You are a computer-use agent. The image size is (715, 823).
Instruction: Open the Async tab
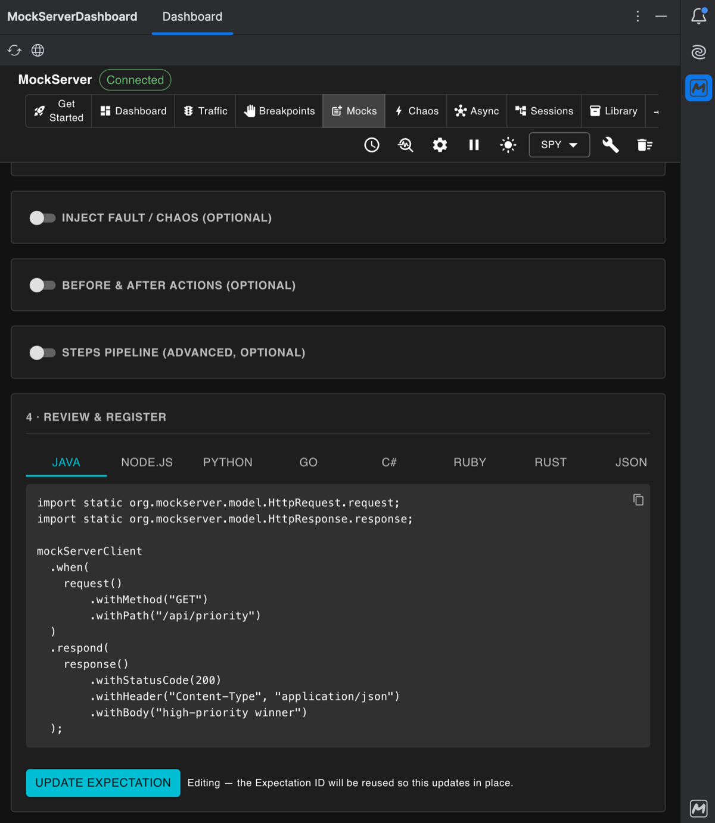pos(477,111)
